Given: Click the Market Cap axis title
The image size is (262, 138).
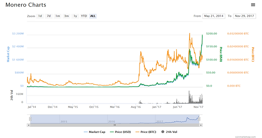Looking at the screenshot, I should pyautogui.click(x=8, y=54).
